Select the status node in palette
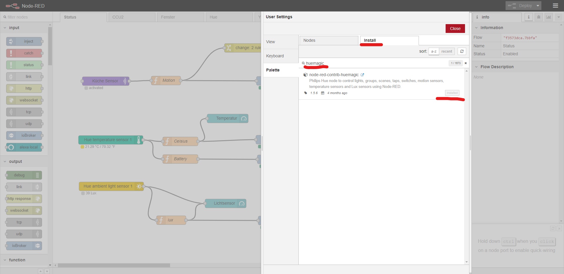The width and height of the screenshot is (564, 274). click(x=24, y=65)
